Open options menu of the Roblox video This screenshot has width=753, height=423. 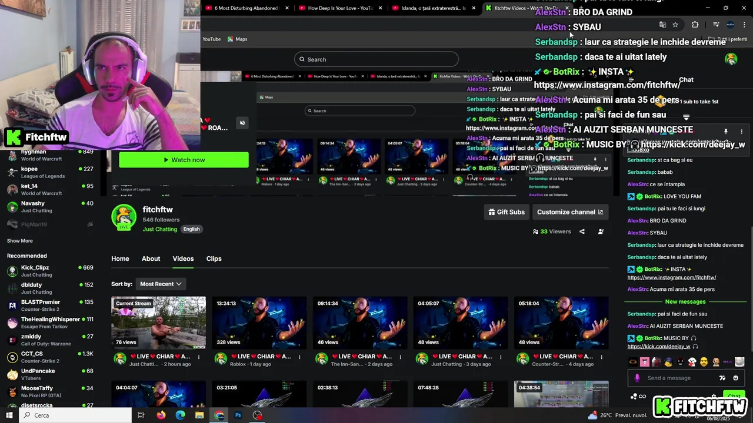[x=299, y=357]
